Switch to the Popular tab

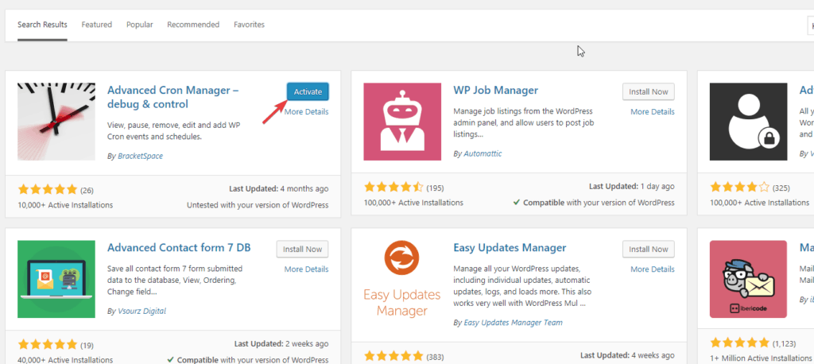pyautogui.click(x=139, y=25)
